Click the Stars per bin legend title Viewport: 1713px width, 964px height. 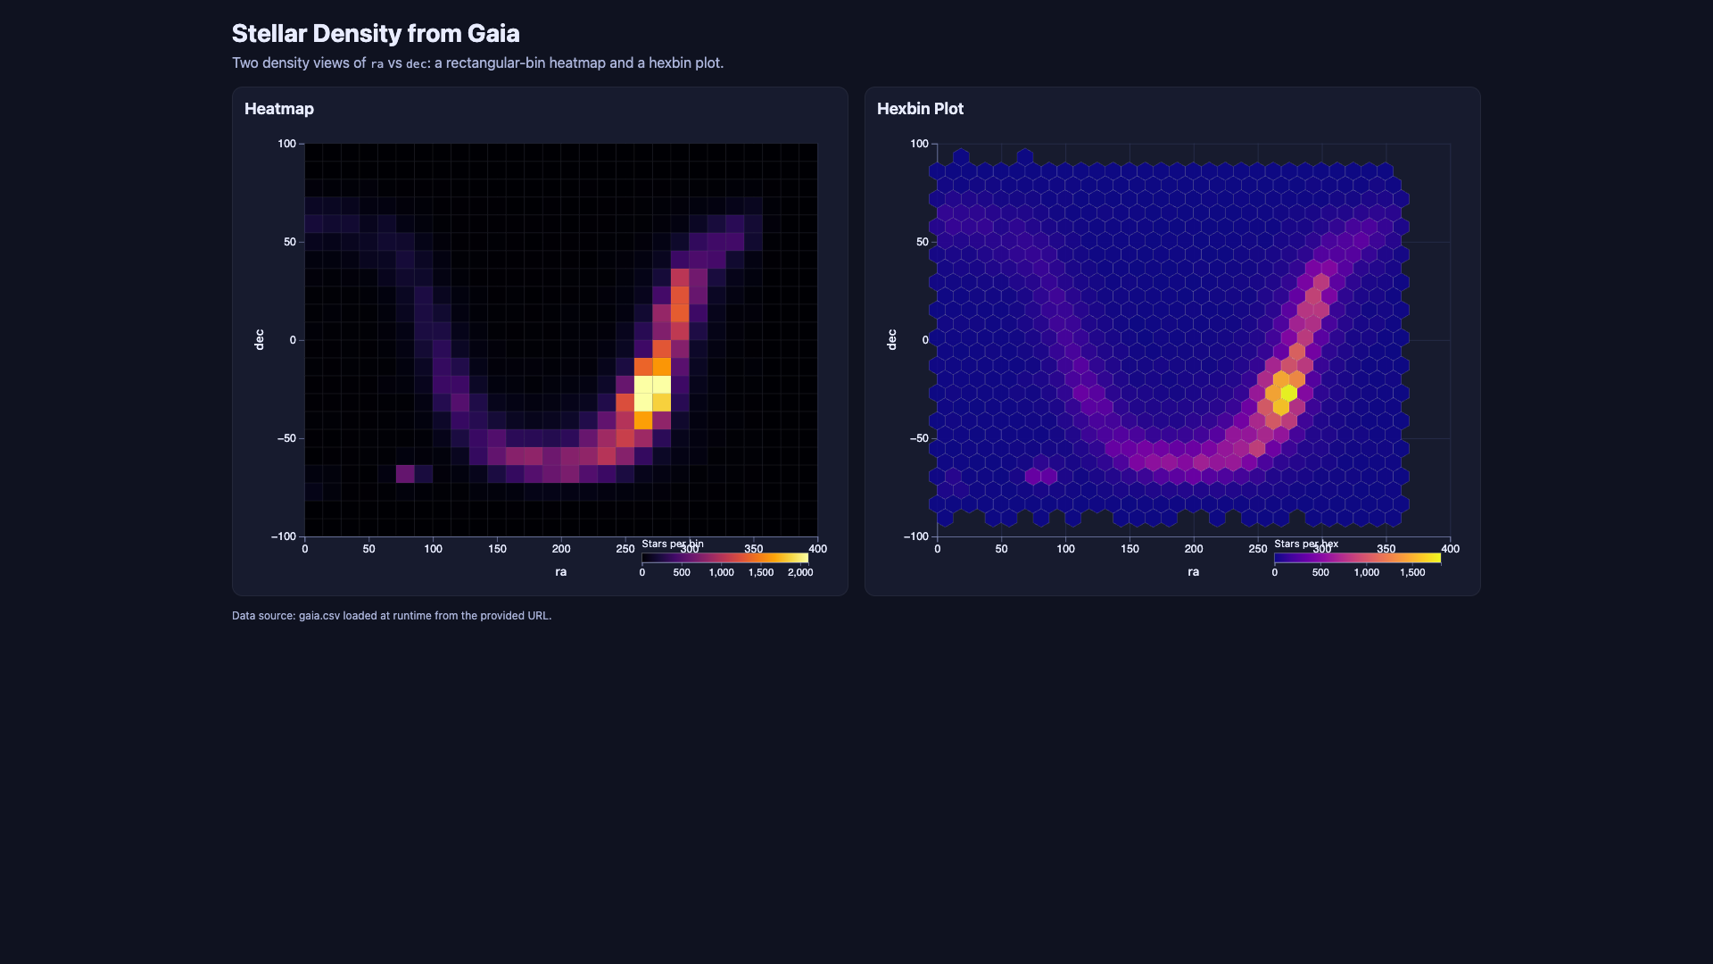pos(673,544)
